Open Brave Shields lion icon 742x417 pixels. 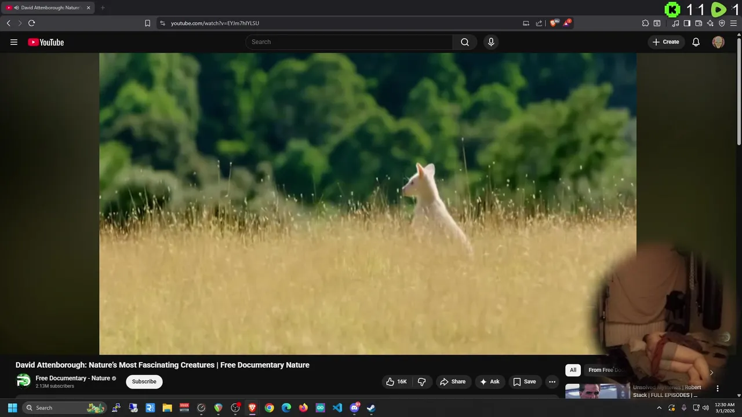554,23
